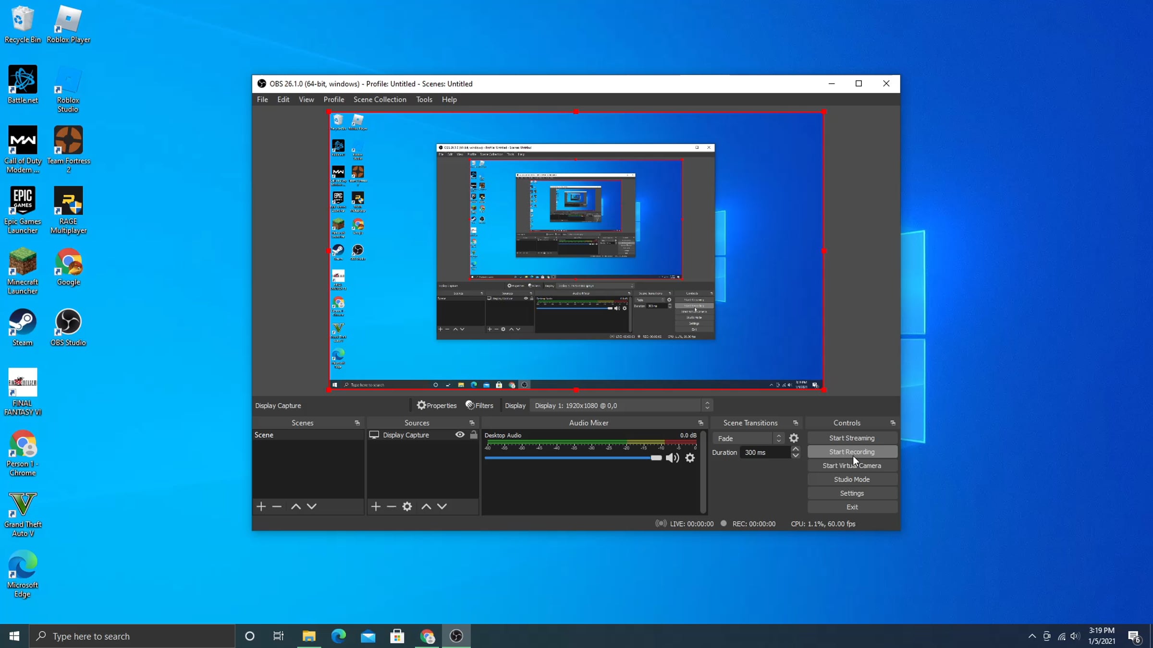The width and height of the screenshot is (1153, 648).
Task: Open source properties gear in Sources panel
Action: [x=407, y=506]
